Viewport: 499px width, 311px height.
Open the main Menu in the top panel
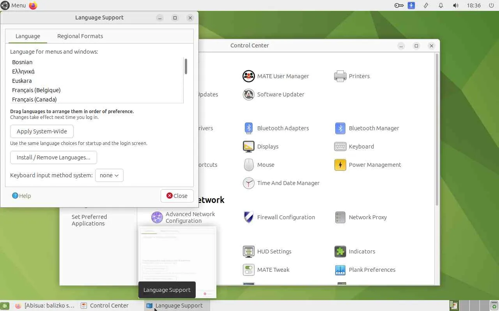tap(13, 5)
